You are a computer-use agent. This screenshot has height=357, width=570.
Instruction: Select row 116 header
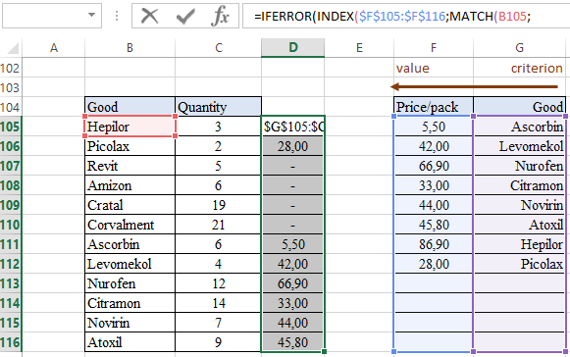(11, 342)
